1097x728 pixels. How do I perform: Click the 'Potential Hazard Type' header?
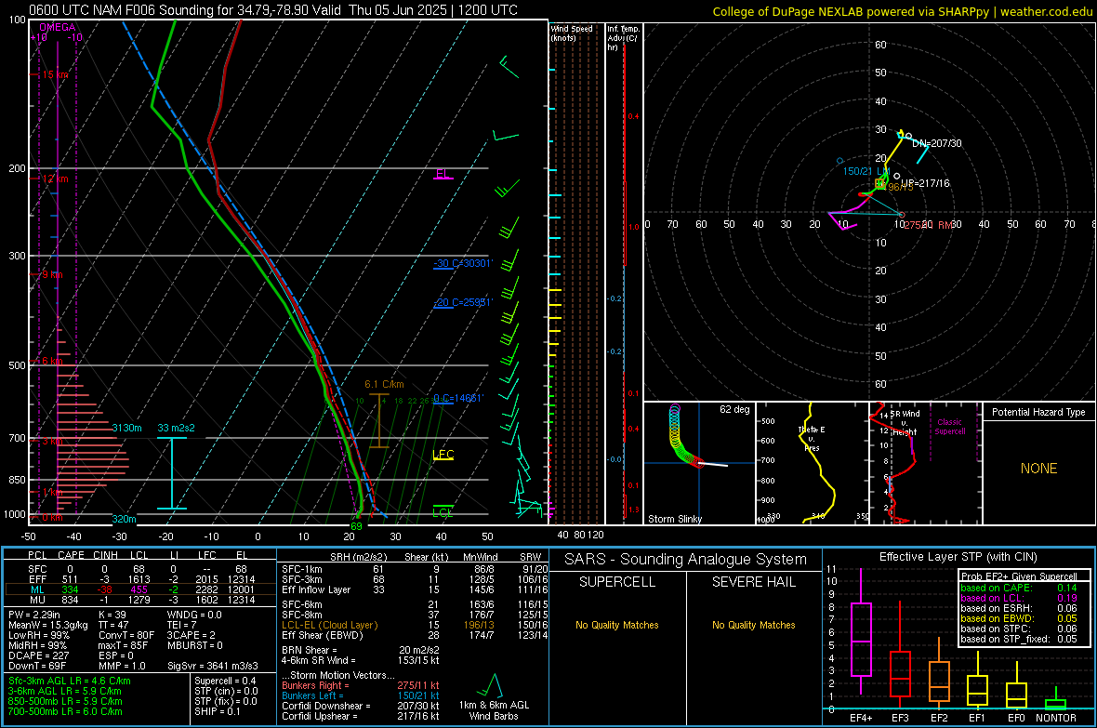click(1038, 412)
